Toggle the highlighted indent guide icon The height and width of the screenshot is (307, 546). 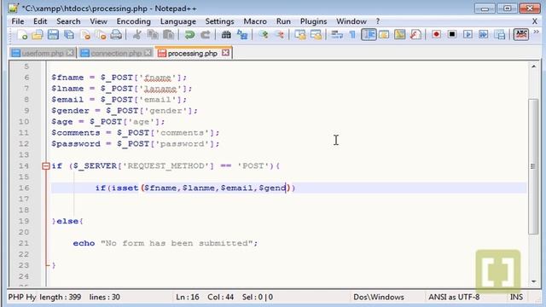point(369,35)
